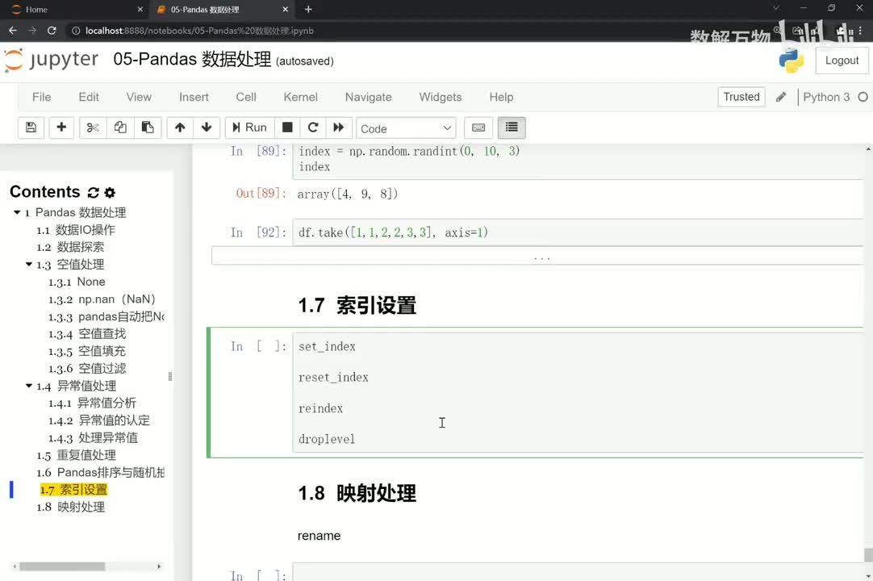The height and width of the screenshot is (581, 873).
Task: Switch to the Home browser tab
Action: coord(37,10)
